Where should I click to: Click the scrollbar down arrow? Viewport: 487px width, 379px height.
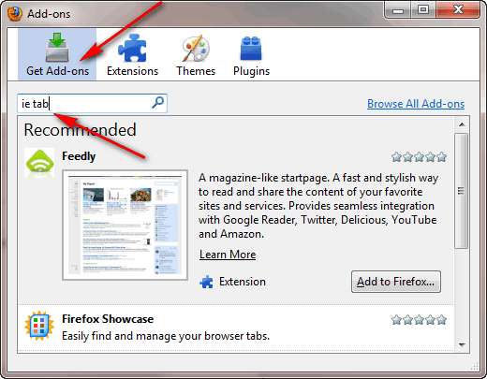[x=462, y=344]
